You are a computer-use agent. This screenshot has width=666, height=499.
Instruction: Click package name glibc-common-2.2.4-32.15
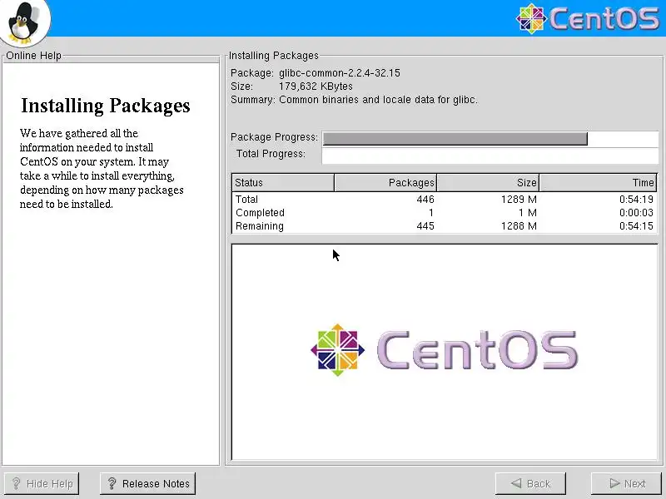(340, 73)
